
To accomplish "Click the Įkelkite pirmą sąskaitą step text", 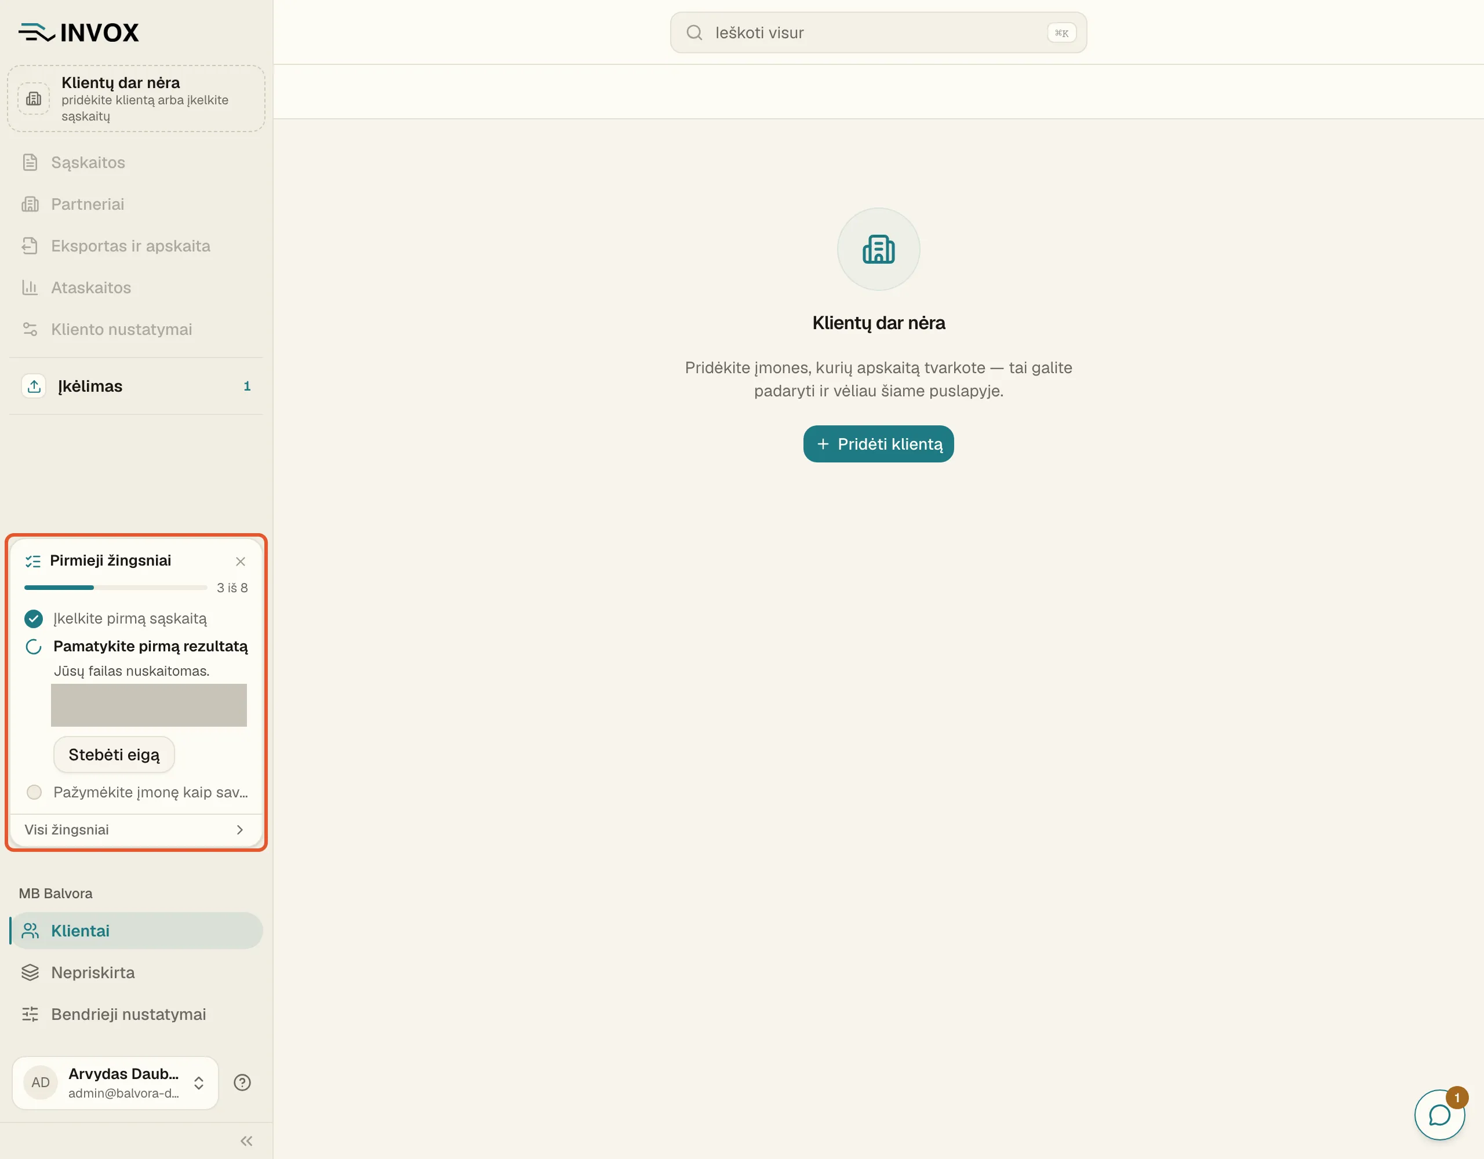I will [130, 618].
